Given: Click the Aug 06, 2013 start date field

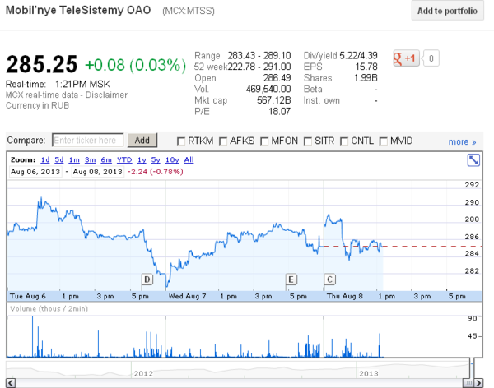Looking at the screenshot, I should 35,172.
